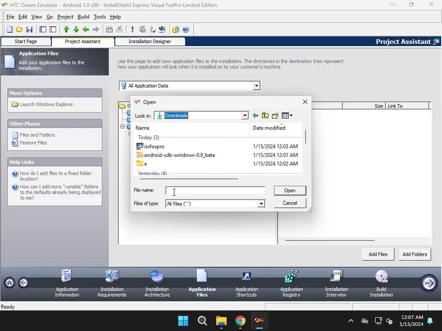The height and width of the screenshot is (331, 442).
Task: Click the blue help question mark toolbar icon
Action: pyautogui.click(x=186, y=29)
